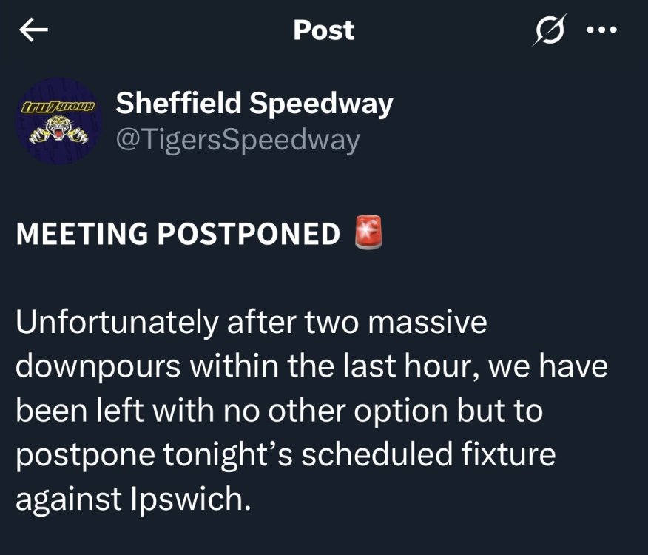Open the Grok slashed-circle icon
648x555 pixels.
pyautogui.click(x=550, y=30)
